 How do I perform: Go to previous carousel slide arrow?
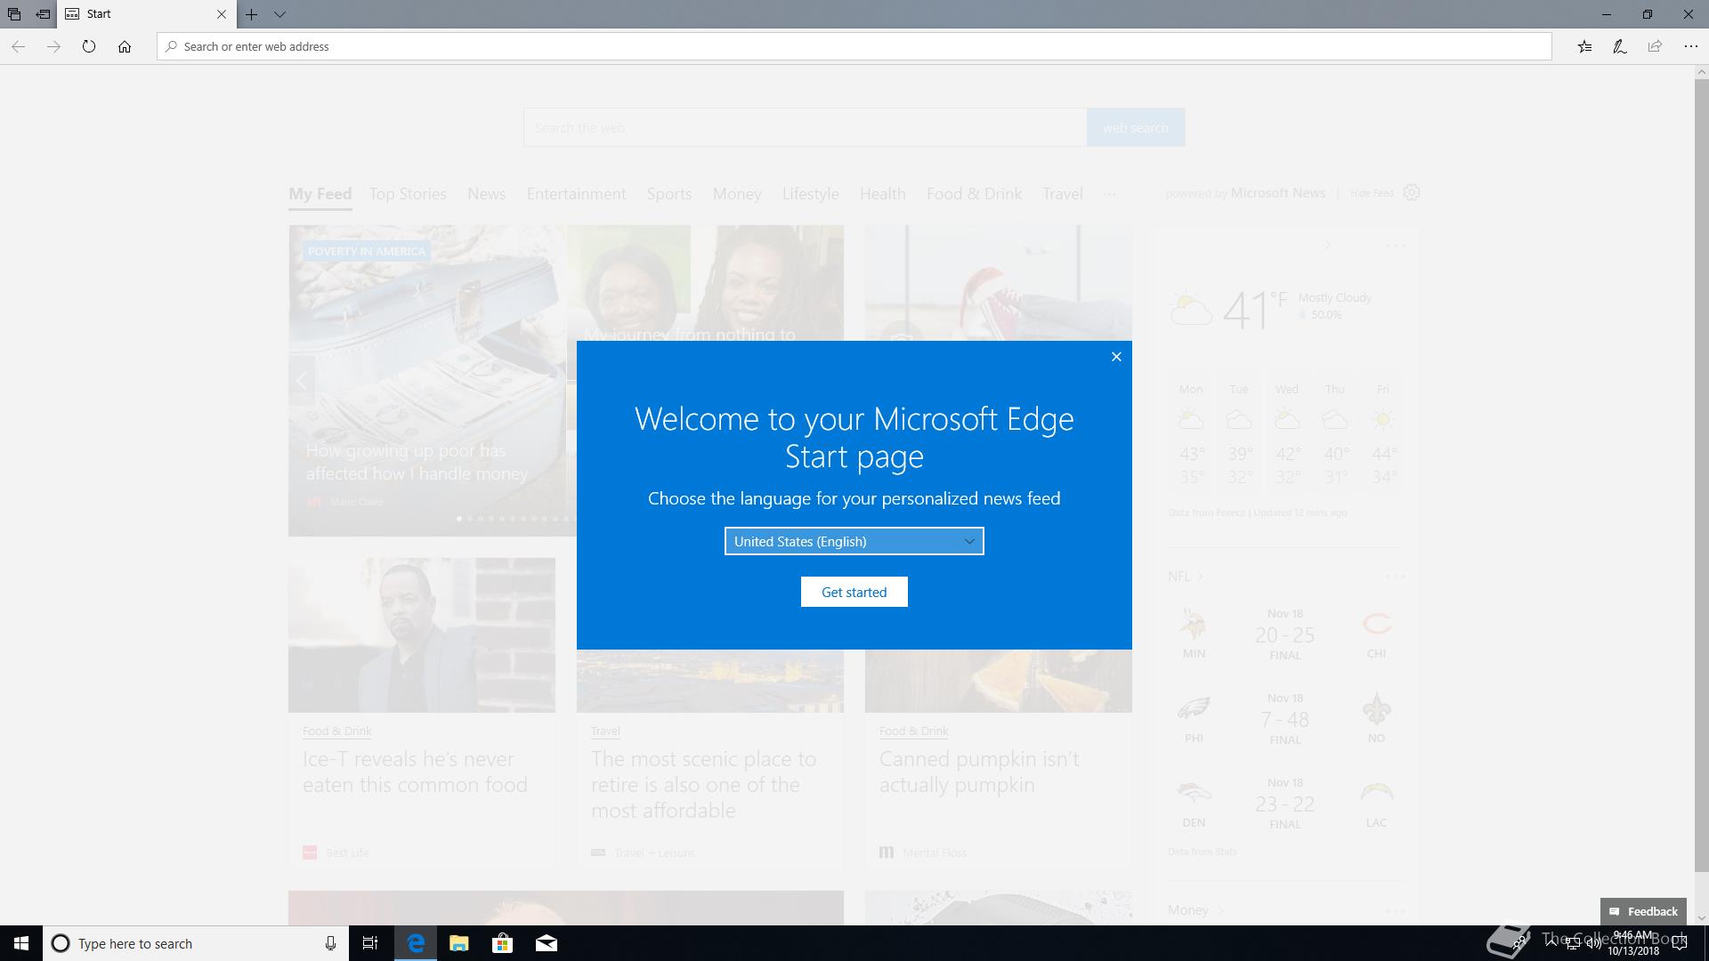(301, 381)
